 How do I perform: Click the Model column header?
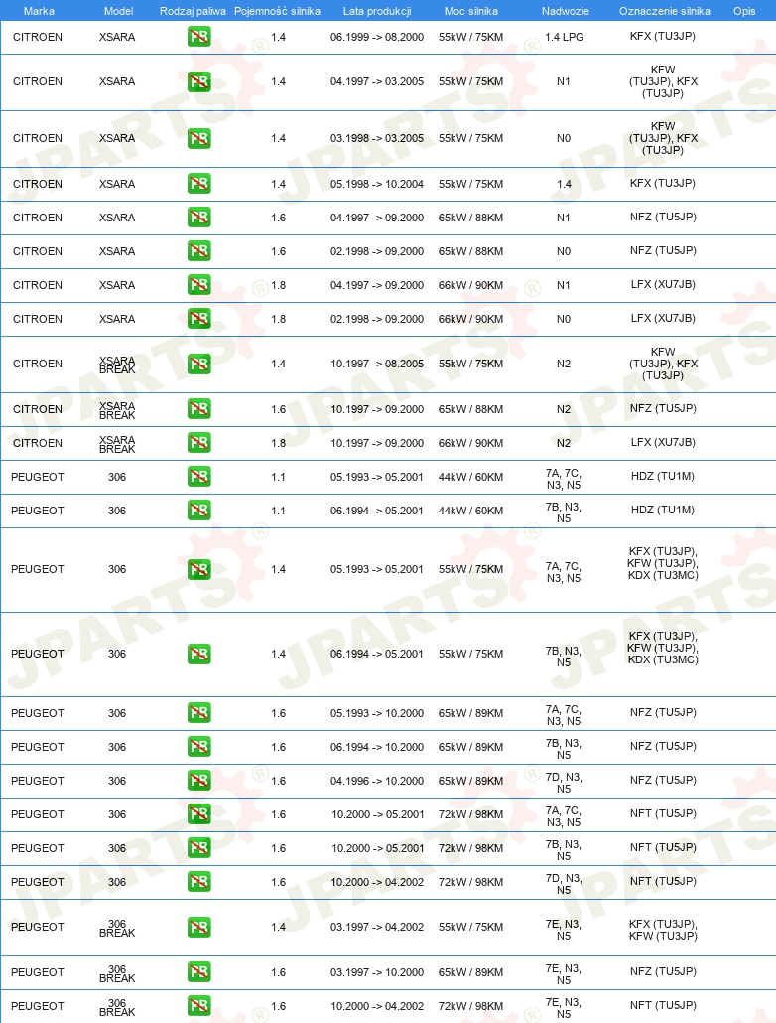119,11
